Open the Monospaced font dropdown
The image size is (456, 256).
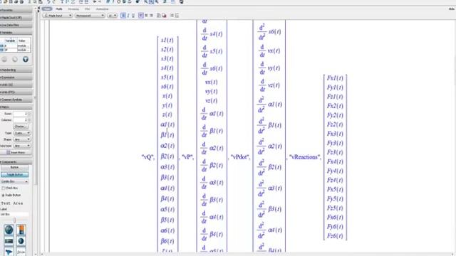click(90, 16)
